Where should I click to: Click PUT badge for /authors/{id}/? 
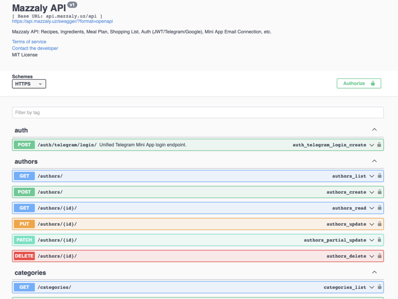pyautogui.click(x=24, y=224)
